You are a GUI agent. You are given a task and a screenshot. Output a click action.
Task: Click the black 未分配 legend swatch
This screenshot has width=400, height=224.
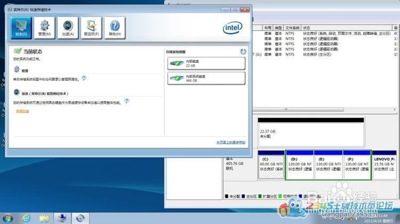pyautogui.click(x=227, y=196)
